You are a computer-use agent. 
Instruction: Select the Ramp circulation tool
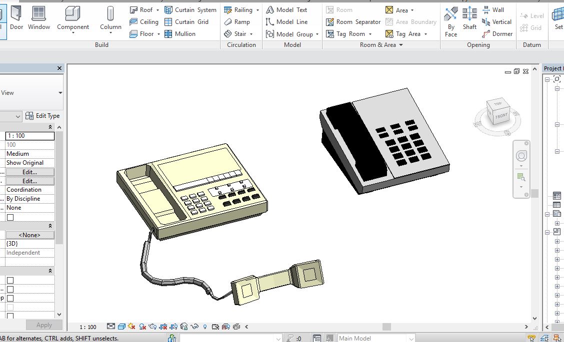pos(237,22)
